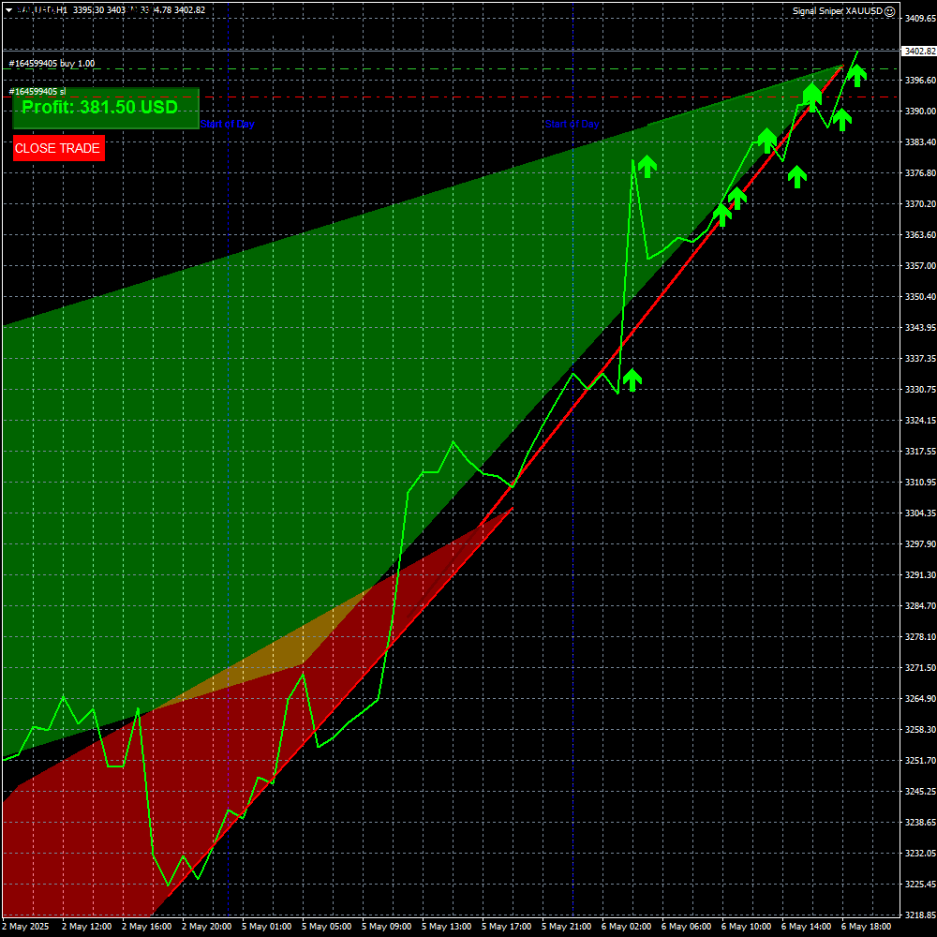The width and height of the screenshot is (937, 937).
Task: Click the 6 May 18:00 time label
Action: (866, 927)
